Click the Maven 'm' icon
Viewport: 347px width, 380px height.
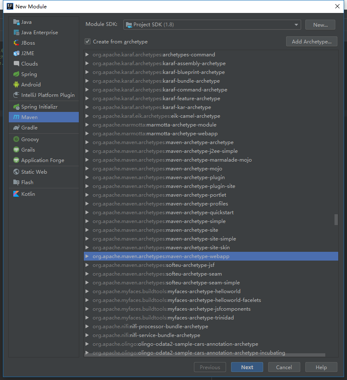pos(16,117)
